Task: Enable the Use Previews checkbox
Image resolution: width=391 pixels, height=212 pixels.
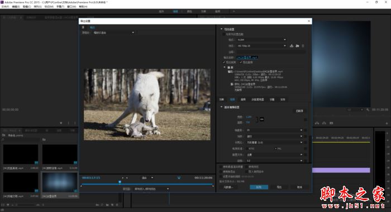Action: (247, 167)
